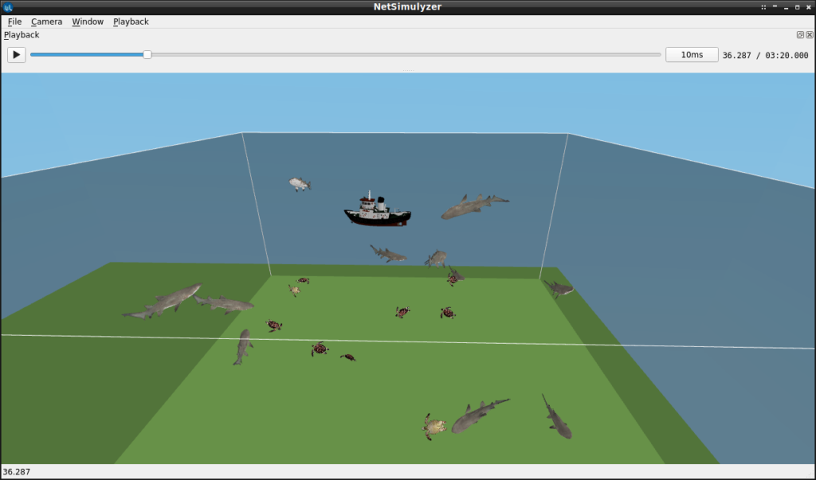
Task: Click the 10ms time step button
Action: [692, 55]
